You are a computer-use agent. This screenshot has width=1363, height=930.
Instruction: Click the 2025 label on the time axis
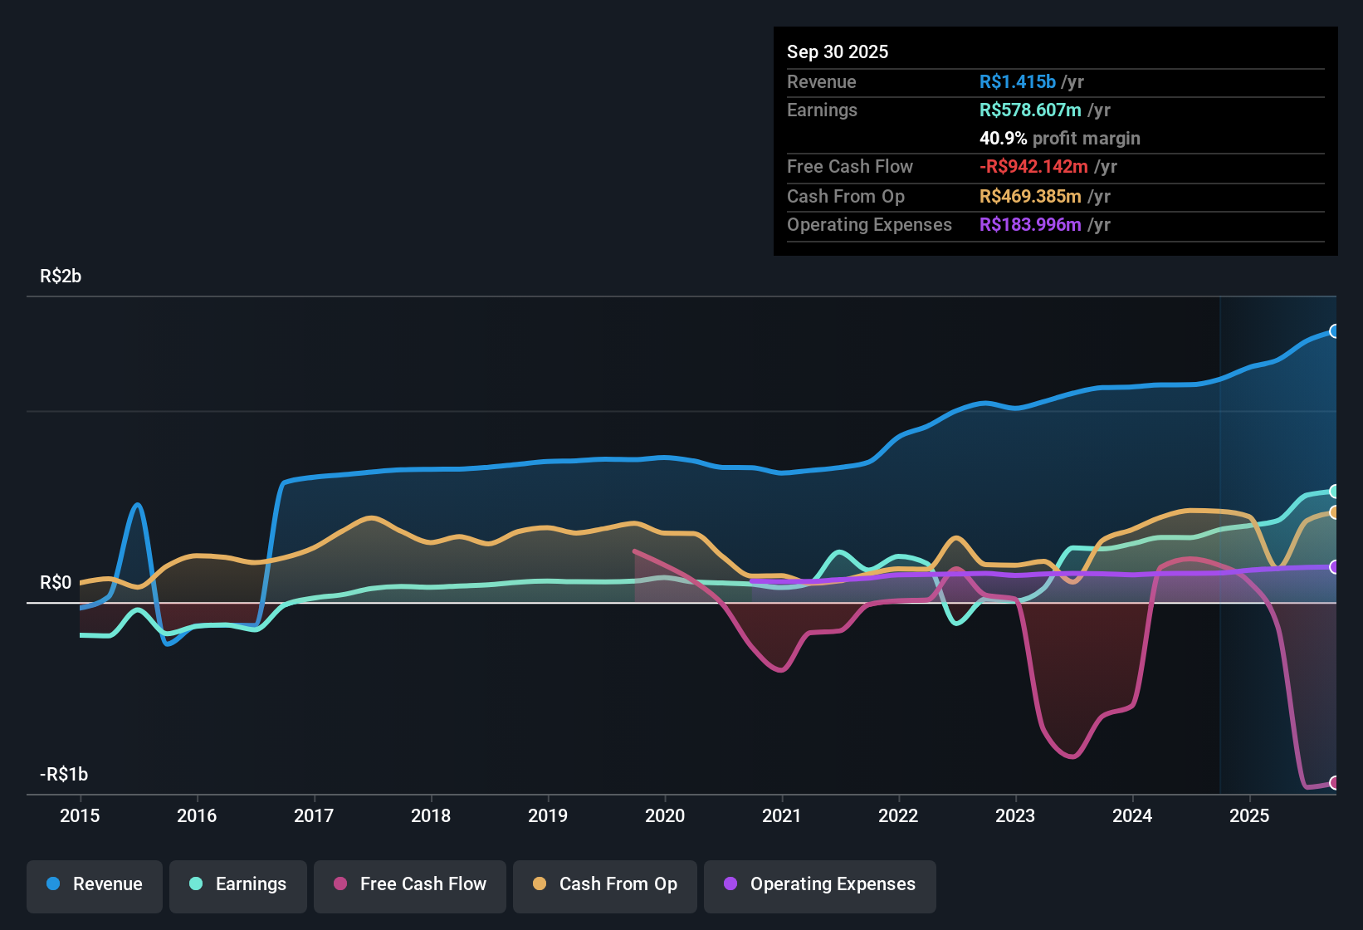point(1251,816)
